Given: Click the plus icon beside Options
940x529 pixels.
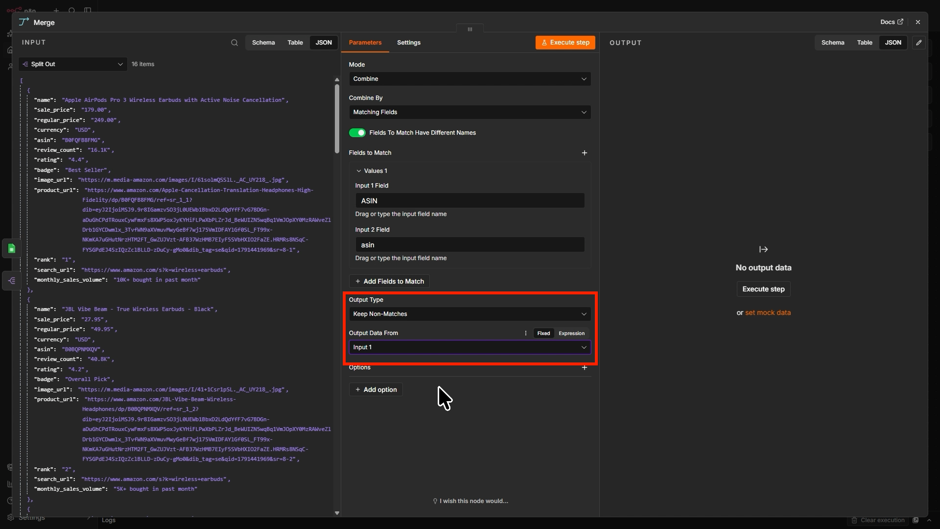Looking at the screenshot, I should coord(584,367).
